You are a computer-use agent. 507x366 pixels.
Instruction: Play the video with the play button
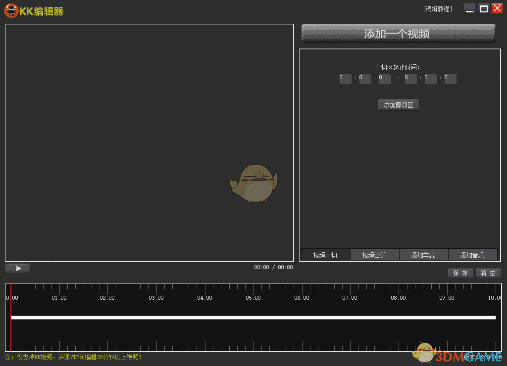(x=18, y=268)
